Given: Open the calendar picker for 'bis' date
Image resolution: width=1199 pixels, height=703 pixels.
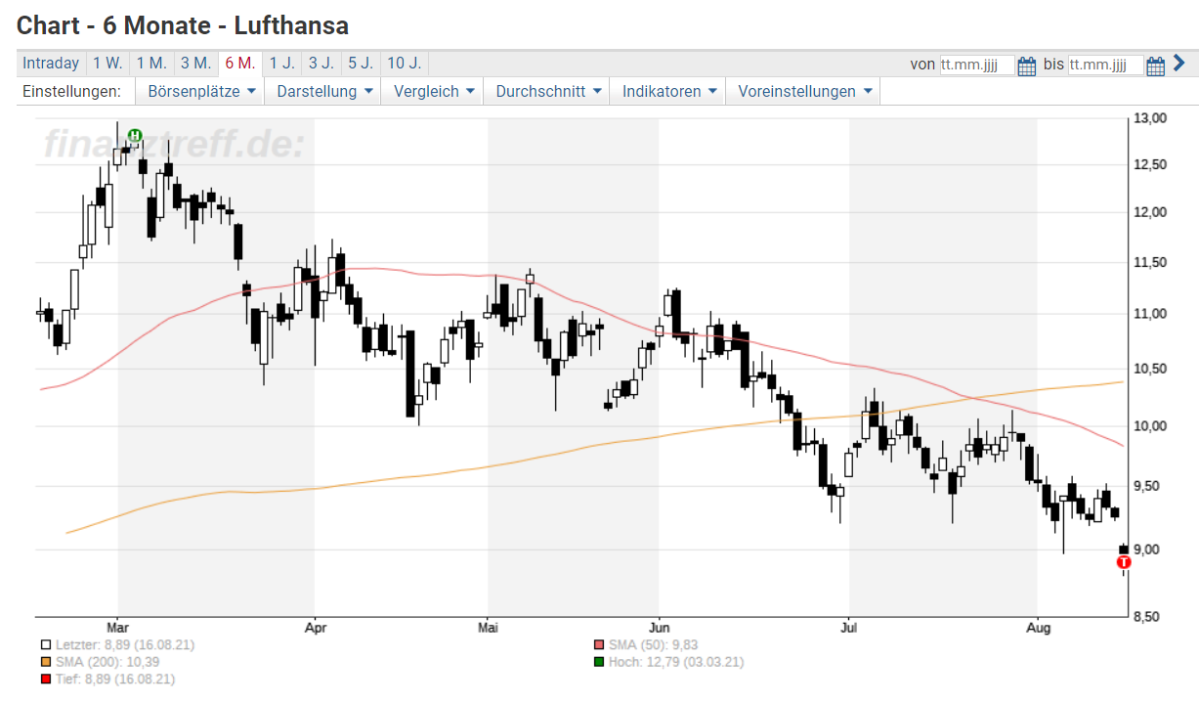Looking at the screenshot, I should pyautogui.click(x=1155, y=66).
